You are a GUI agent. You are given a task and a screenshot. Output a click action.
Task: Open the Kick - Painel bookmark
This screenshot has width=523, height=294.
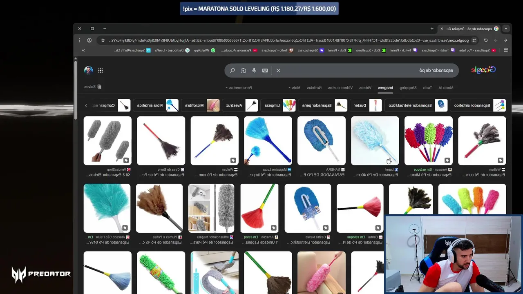coord(340,50)
